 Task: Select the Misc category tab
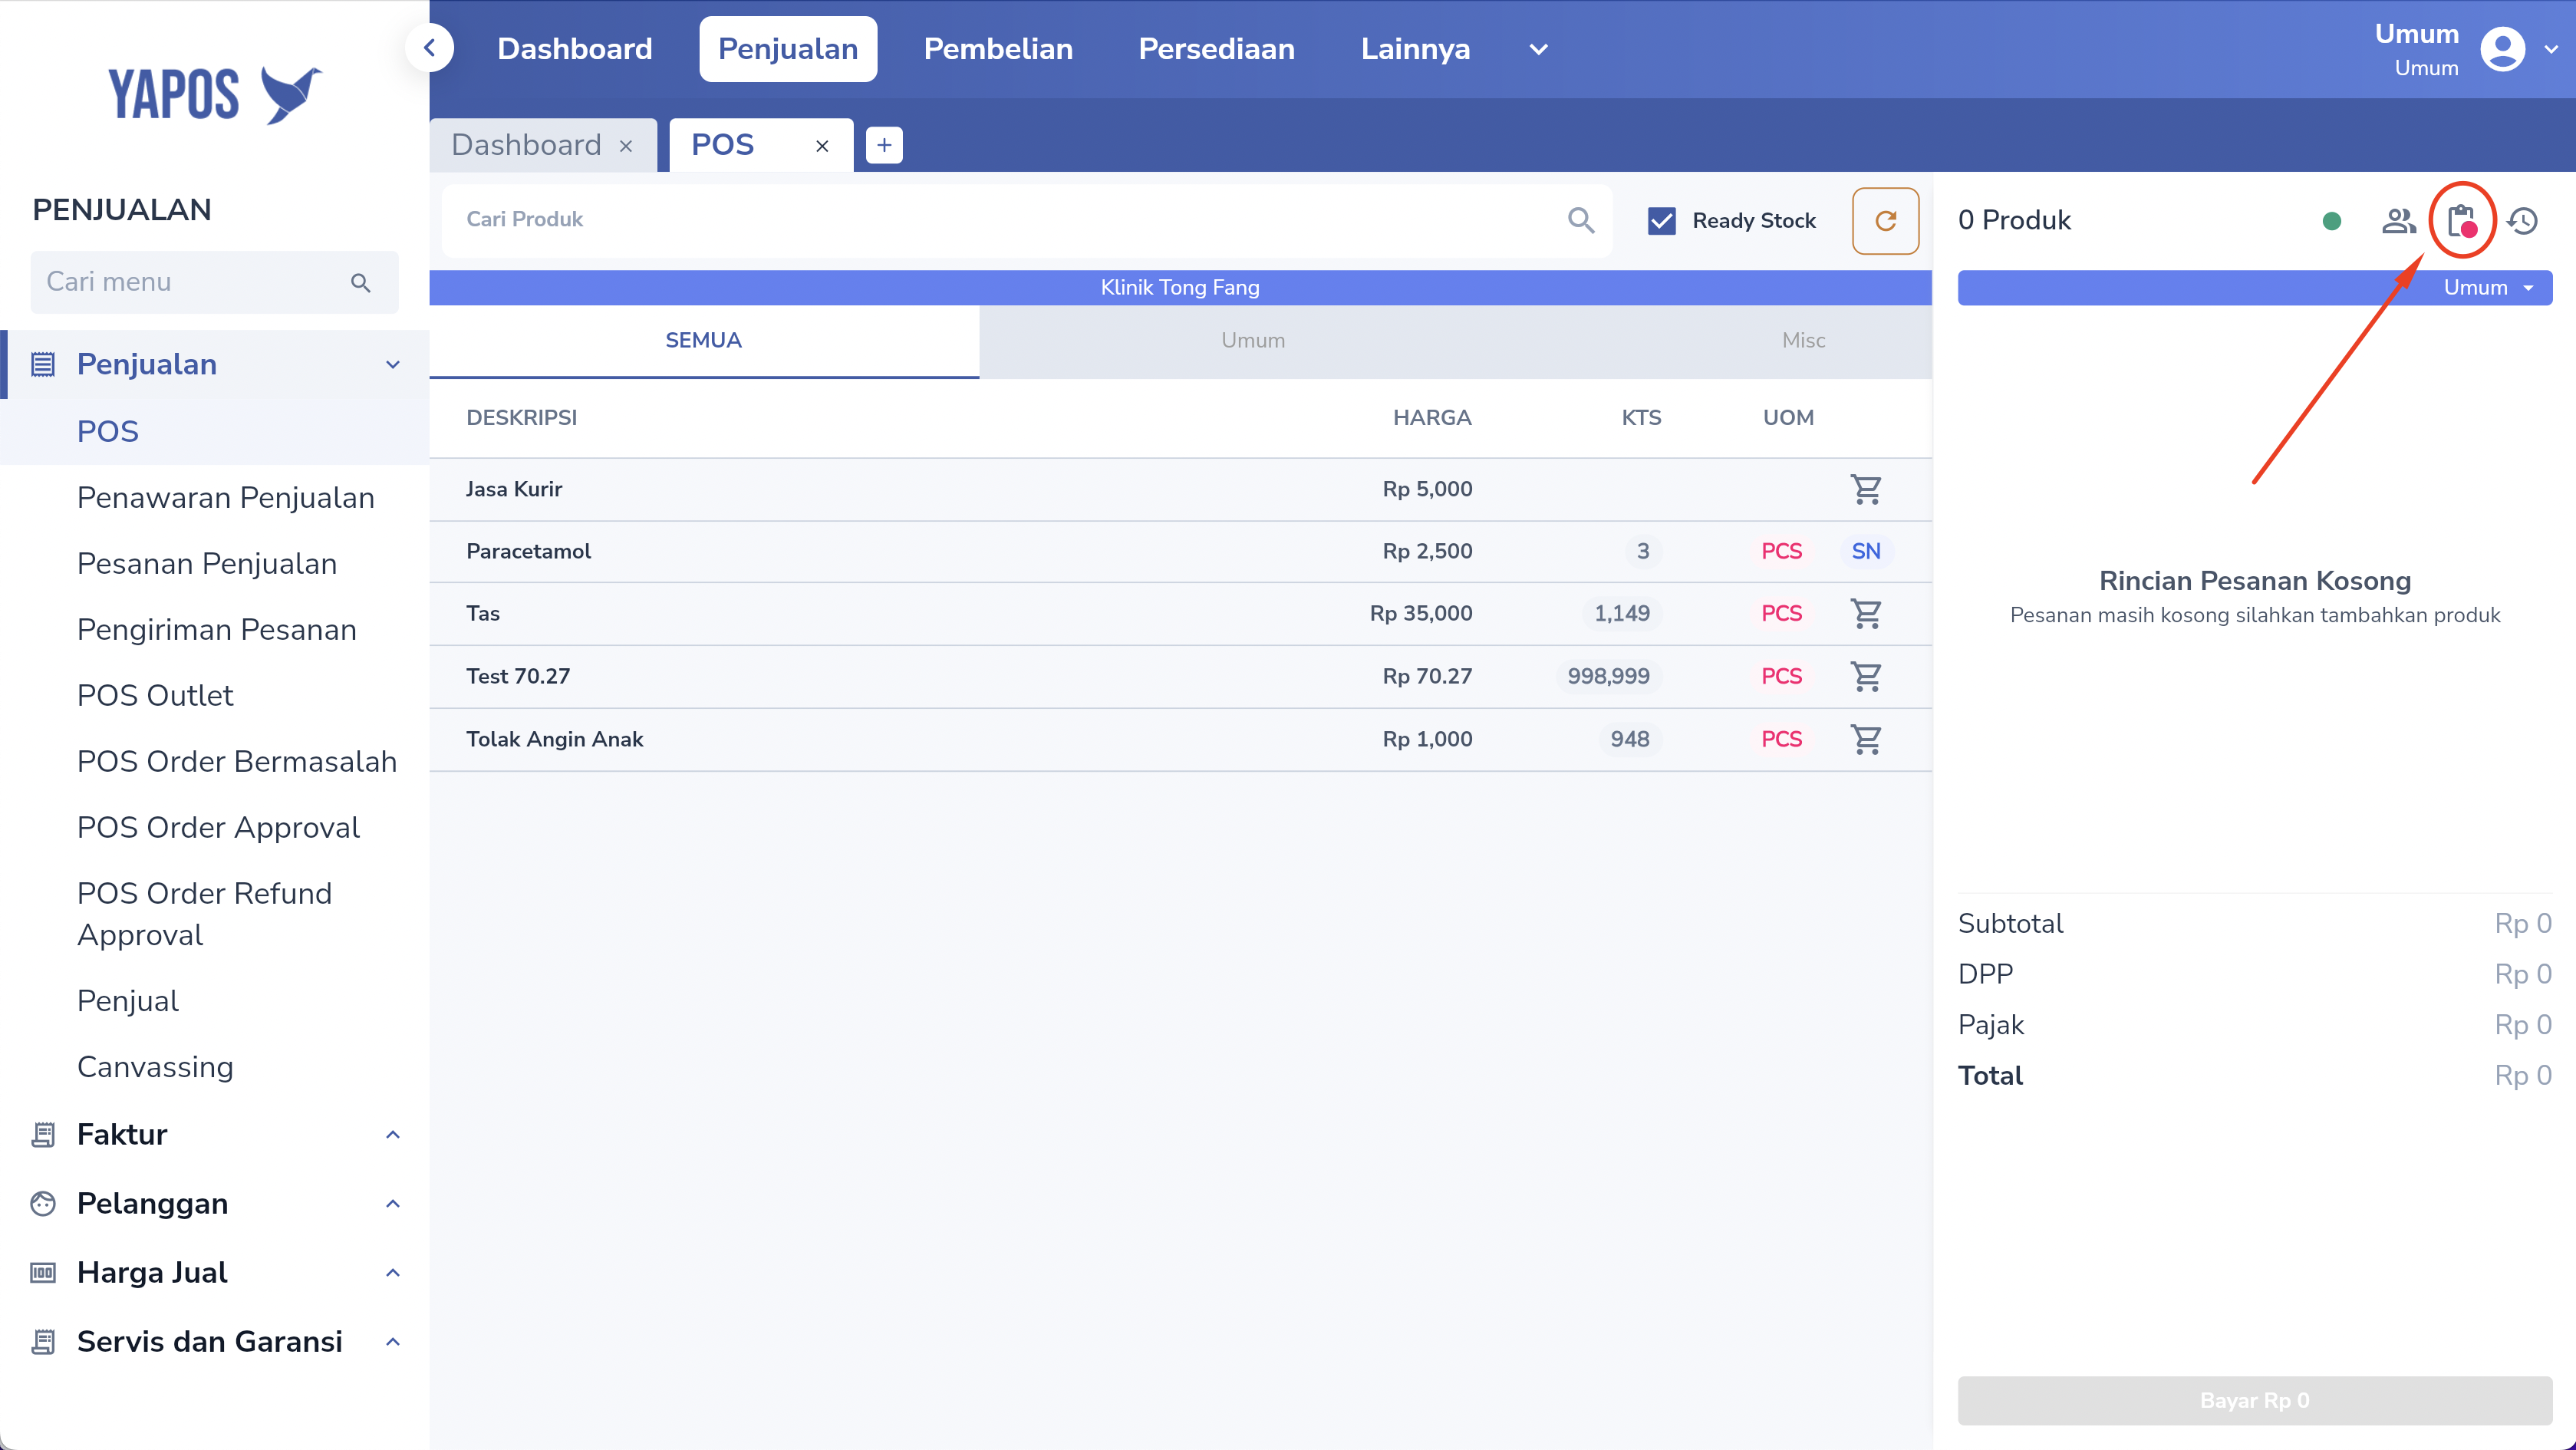(x=1803, y=340)
